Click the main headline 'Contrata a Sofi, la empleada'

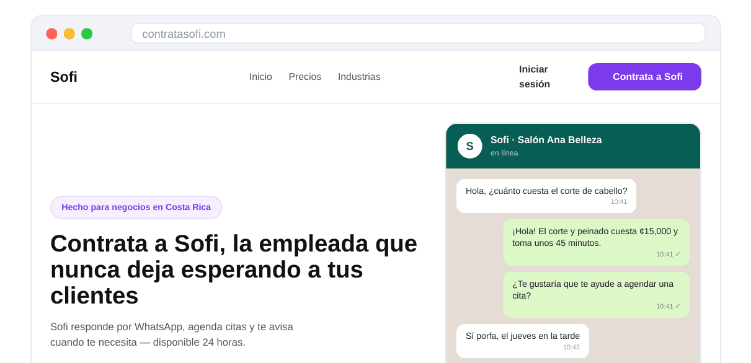[x=234, y=269]
